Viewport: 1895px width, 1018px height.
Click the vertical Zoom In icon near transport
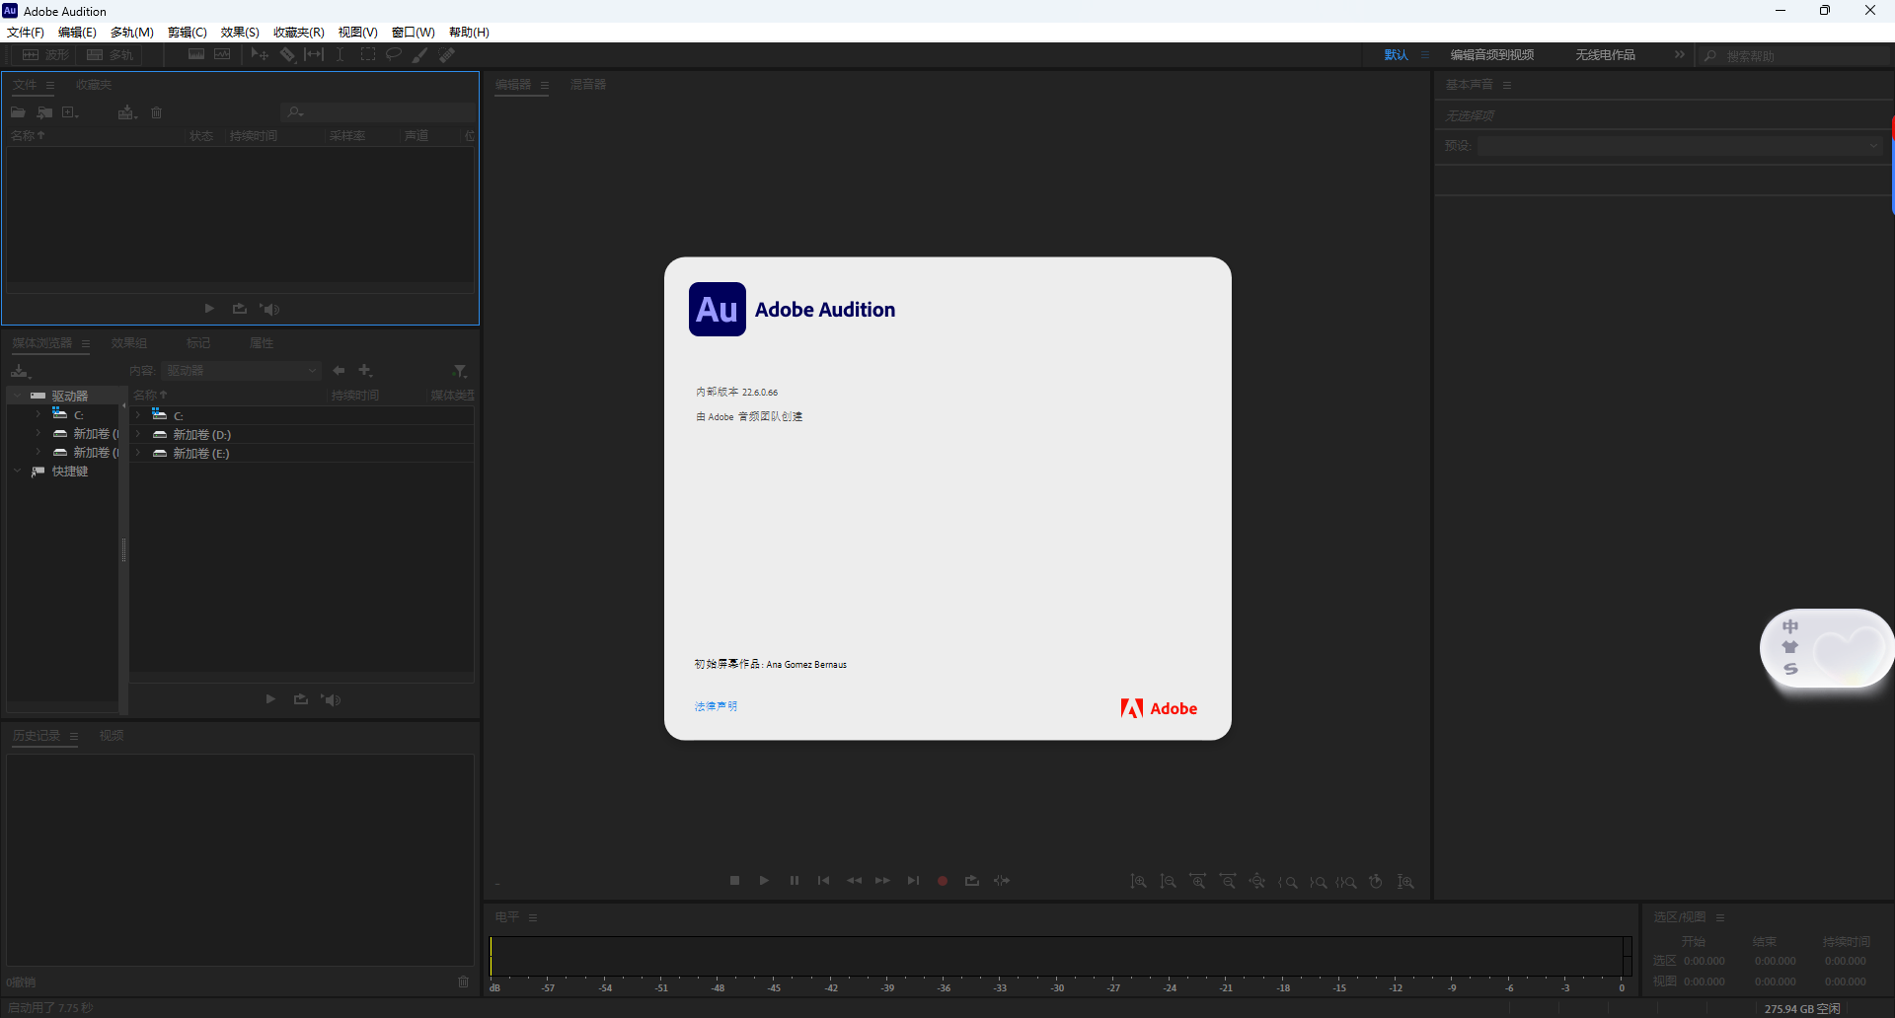click(1138, 881)
